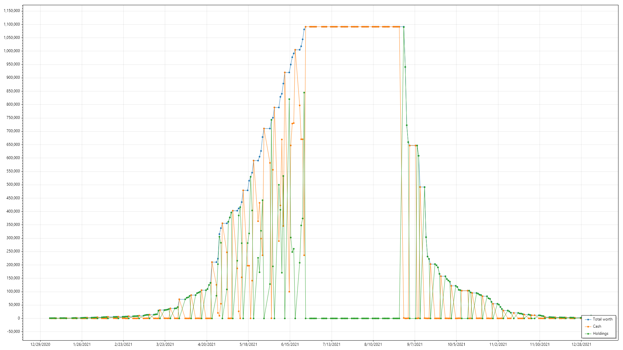Click the blue Total worth legend marker
The image size is (623, 350).
click(x=588, y=320)
